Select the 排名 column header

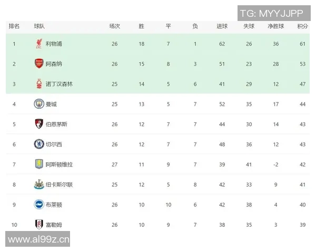14,26
